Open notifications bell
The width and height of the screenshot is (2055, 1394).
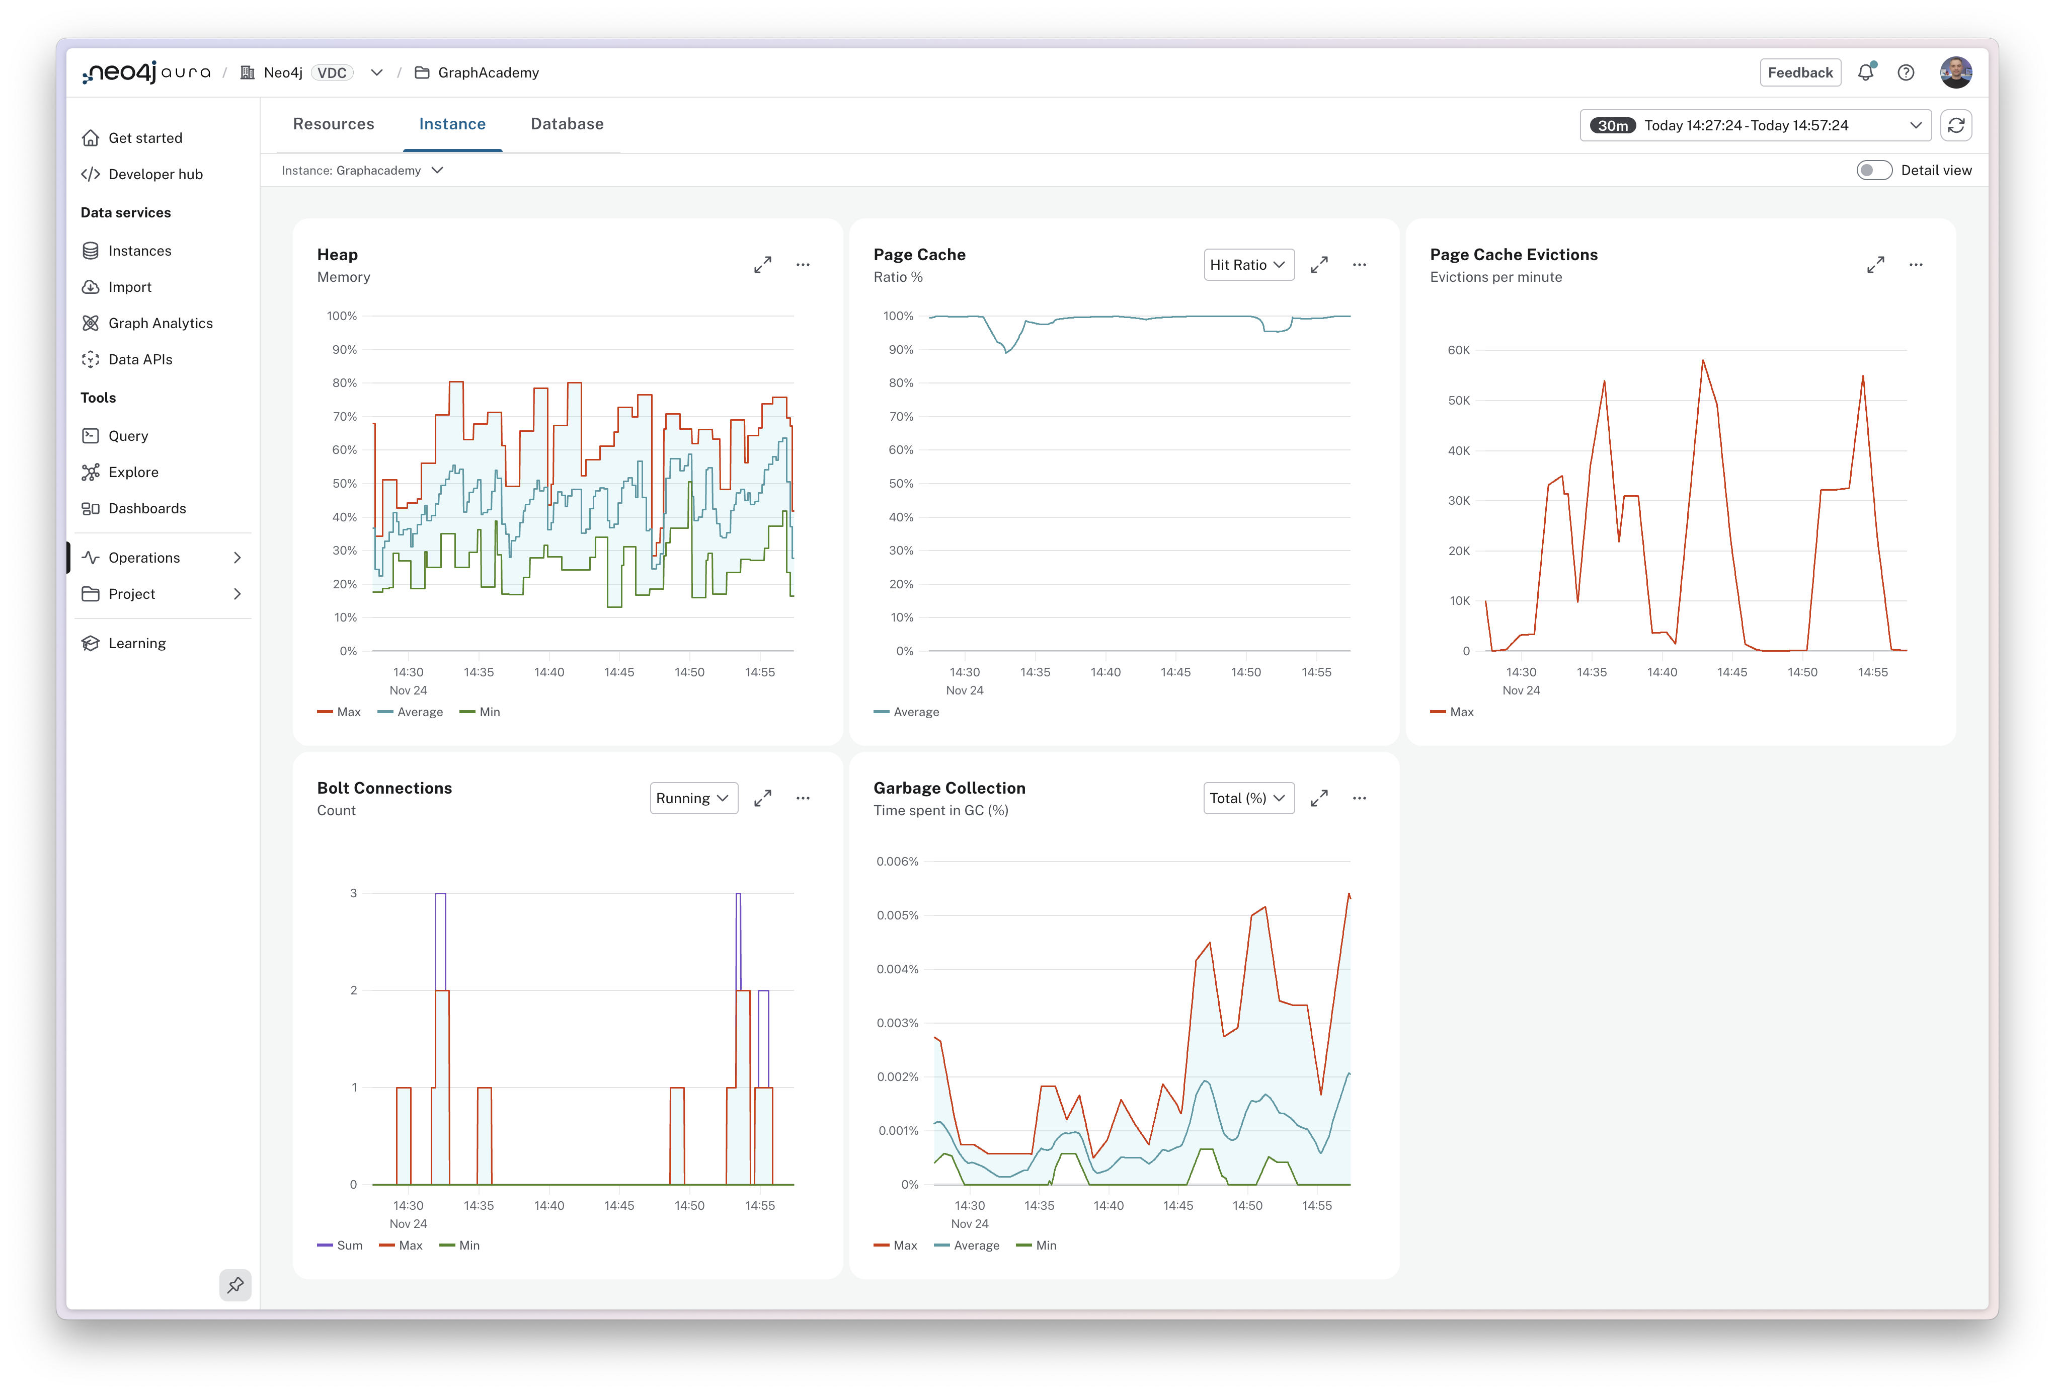point(1866,71)
